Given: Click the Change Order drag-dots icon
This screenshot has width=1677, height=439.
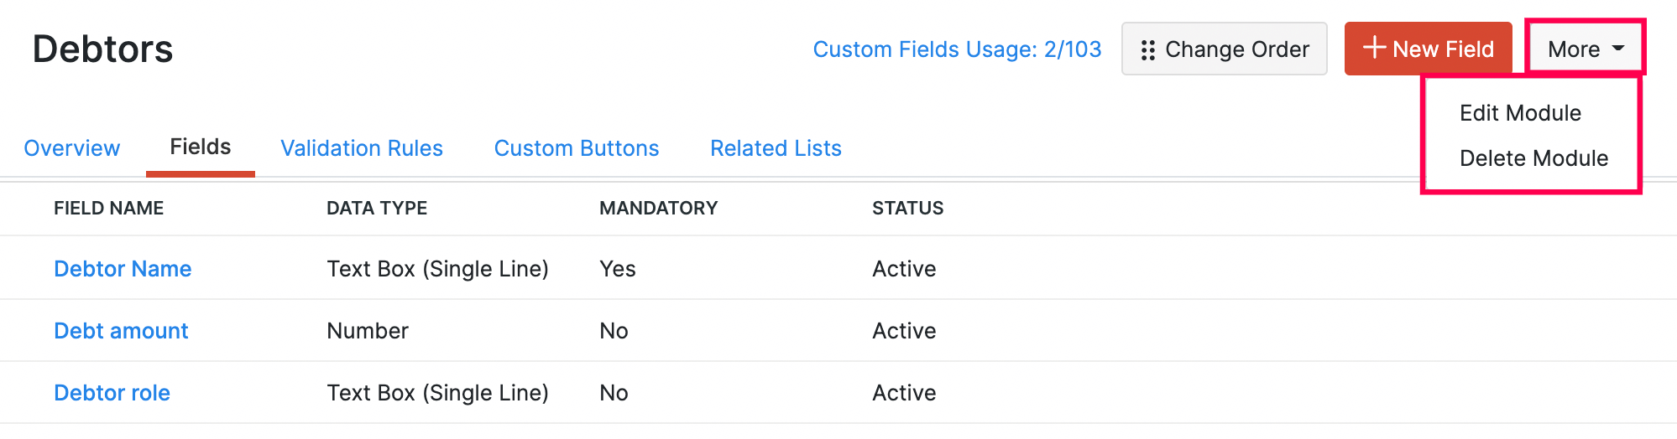Looking at the screenshot, I should (1147, 50).
